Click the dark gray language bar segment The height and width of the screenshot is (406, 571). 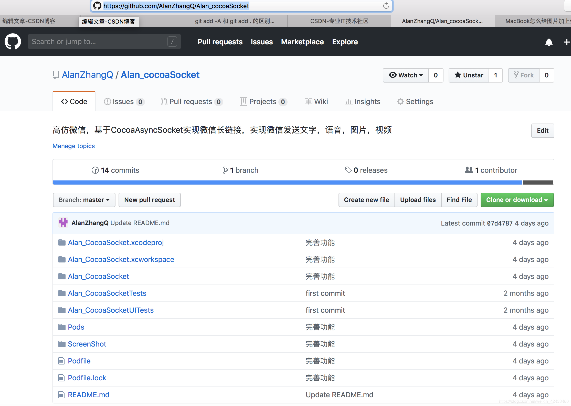click(x=538, y=182)
